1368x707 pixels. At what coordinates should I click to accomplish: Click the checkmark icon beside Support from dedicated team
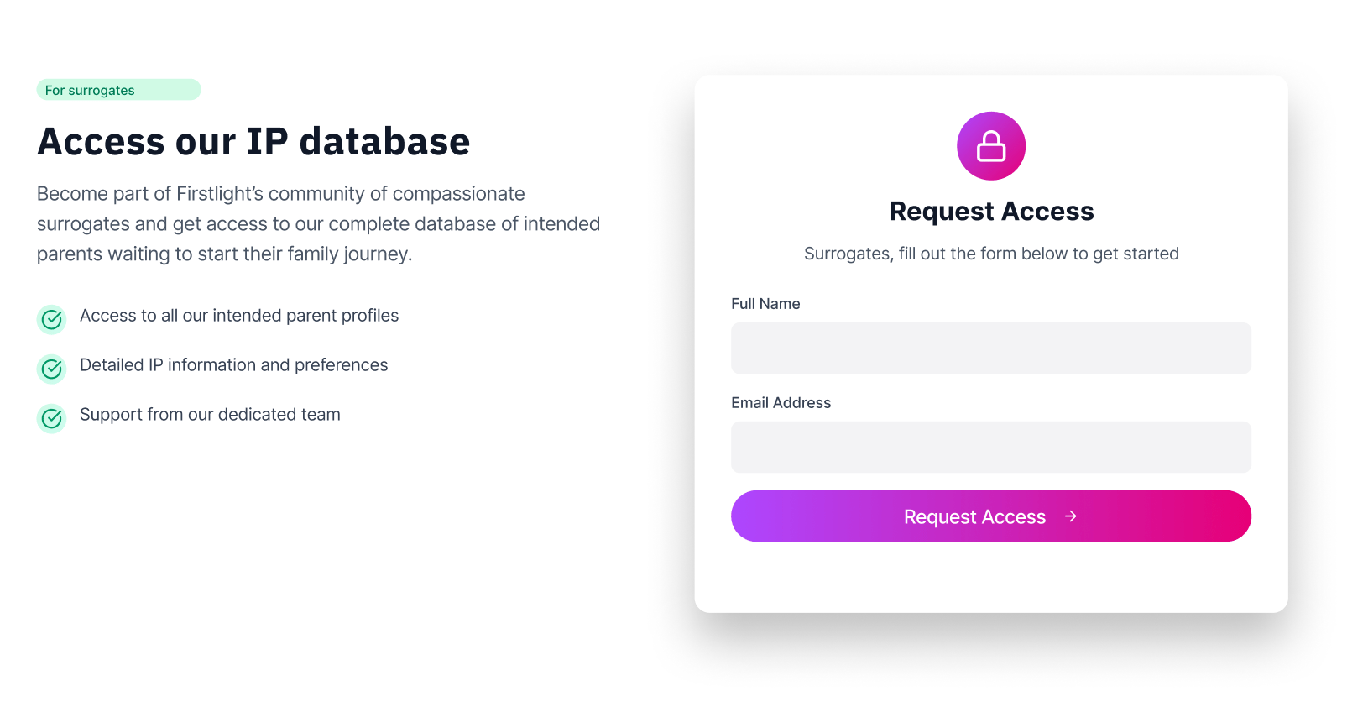(52, 418)
